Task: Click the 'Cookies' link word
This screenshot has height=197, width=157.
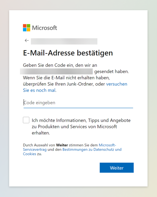Action: click(29, 154)
